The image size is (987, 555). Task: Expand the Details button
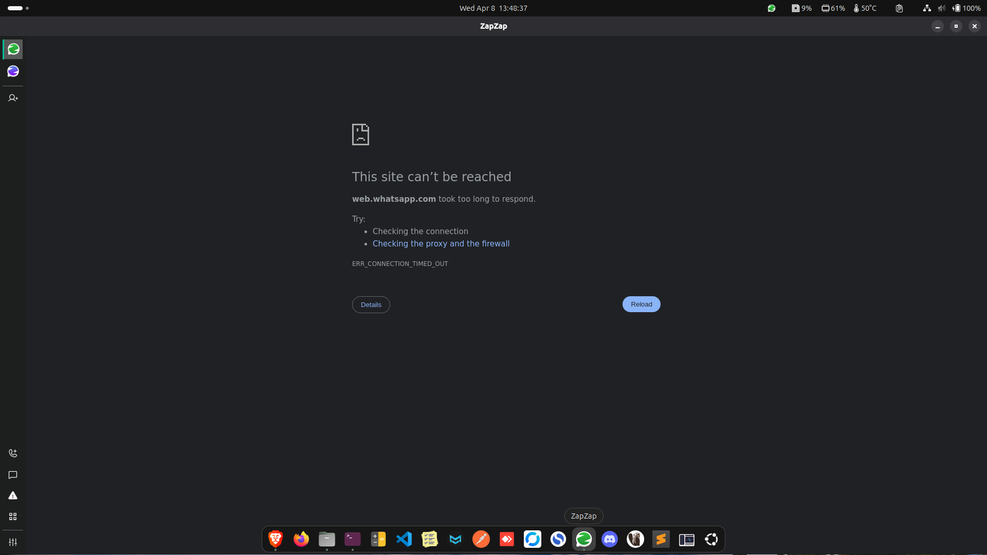coord(371,305)
